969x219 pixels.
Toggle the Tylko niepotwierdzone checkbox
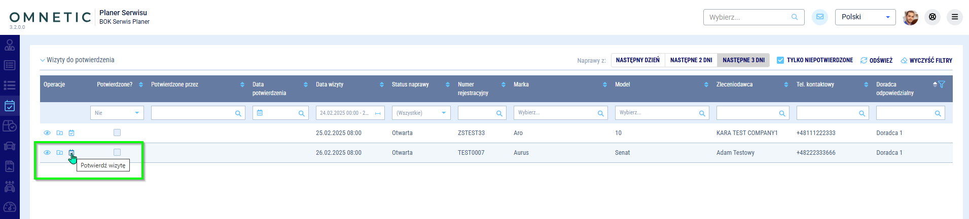(x=780, y=60)
